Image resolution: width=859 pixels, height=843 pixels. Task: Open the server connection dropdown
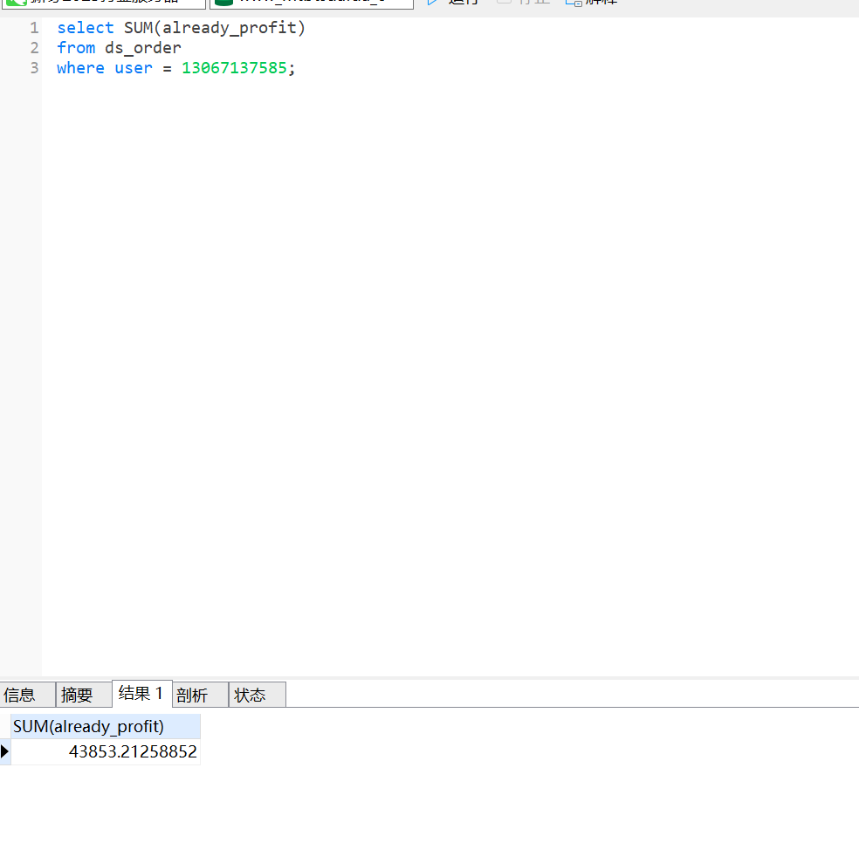[105, 3]
